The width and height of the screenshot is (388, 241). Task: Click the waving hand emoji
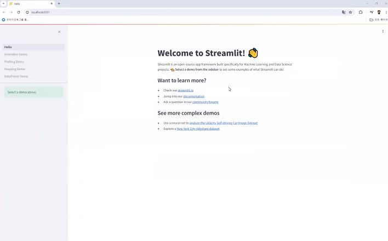253,53
